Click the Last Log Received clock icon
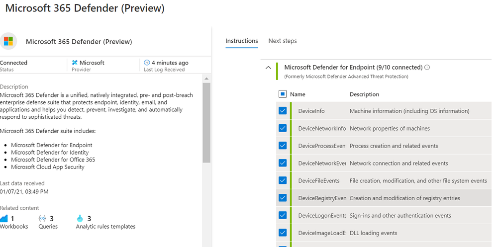Viewport: 497px width, 247px height. coord(147,63)
